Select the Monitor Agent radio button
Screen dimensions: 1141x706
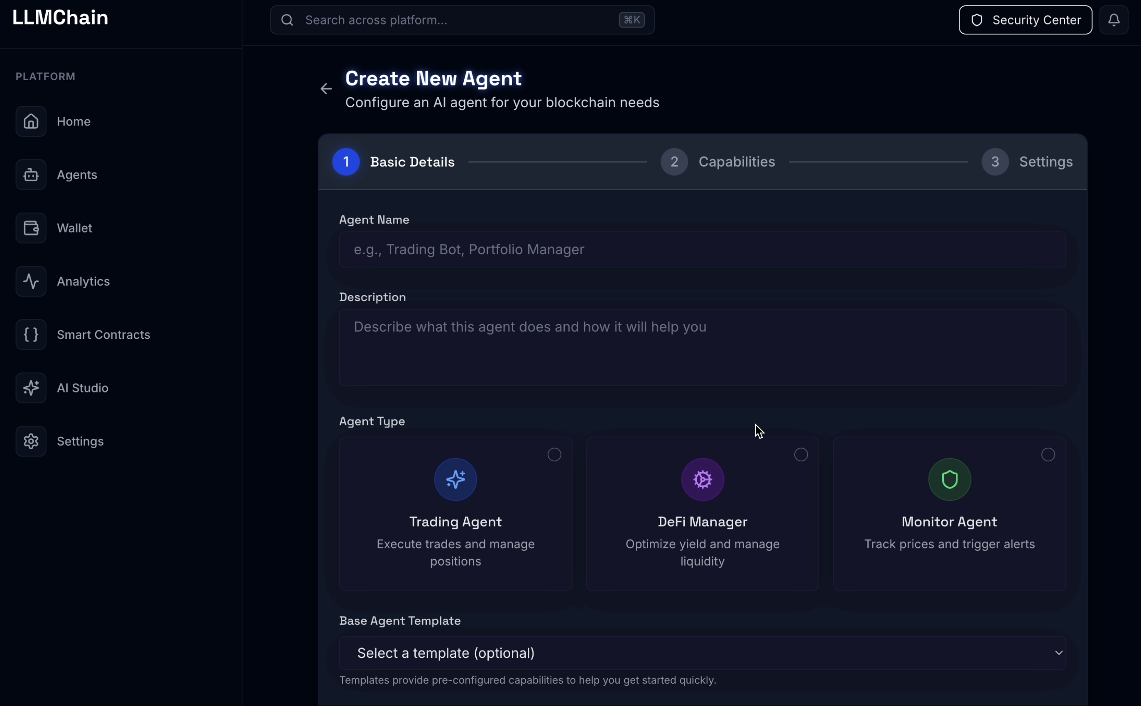click(x=1048, y=454)
